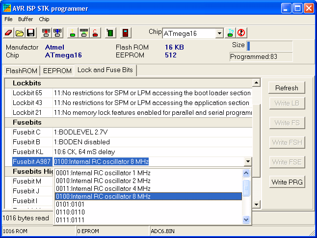Image resolution: width=317 pixels, height=238 pixels.
Task: Click the Write FSH button
Action: (x=287, y=142)
